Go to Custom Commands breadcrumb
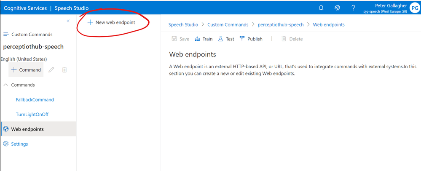The width and height of the screenshot is (421, 171). tap(228, 25)
